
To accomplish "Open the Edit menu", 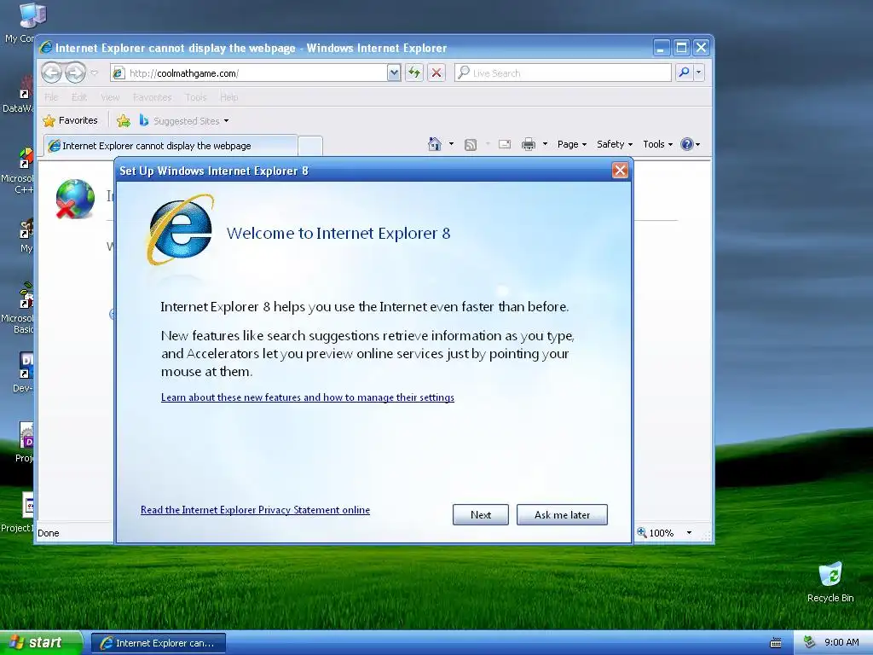I will pos(79,97).
